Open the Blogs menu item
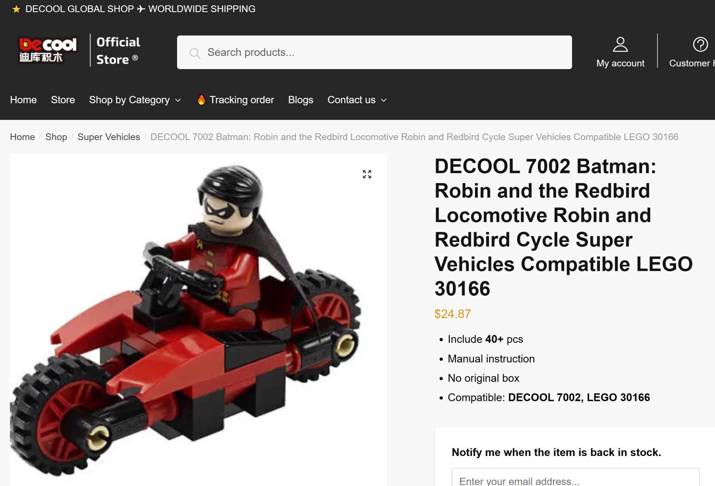 click(301, 100)
